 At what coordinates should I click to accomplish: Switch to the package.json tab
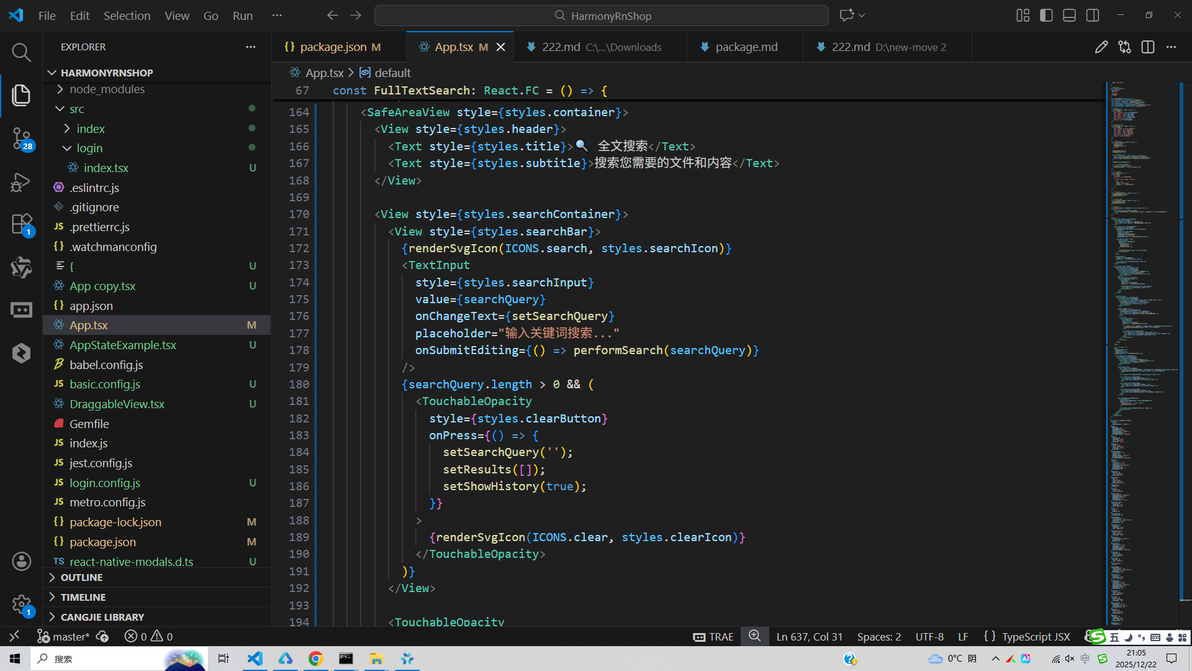click(x=333, y=47)
